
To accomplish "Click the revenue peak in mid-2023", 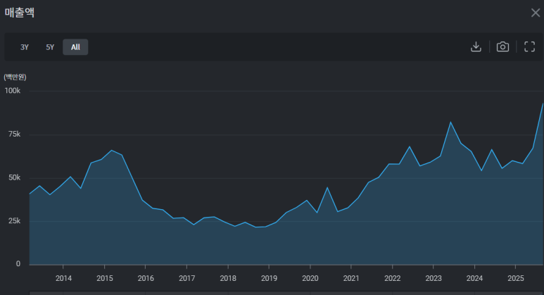I will (x=450, y=123).
